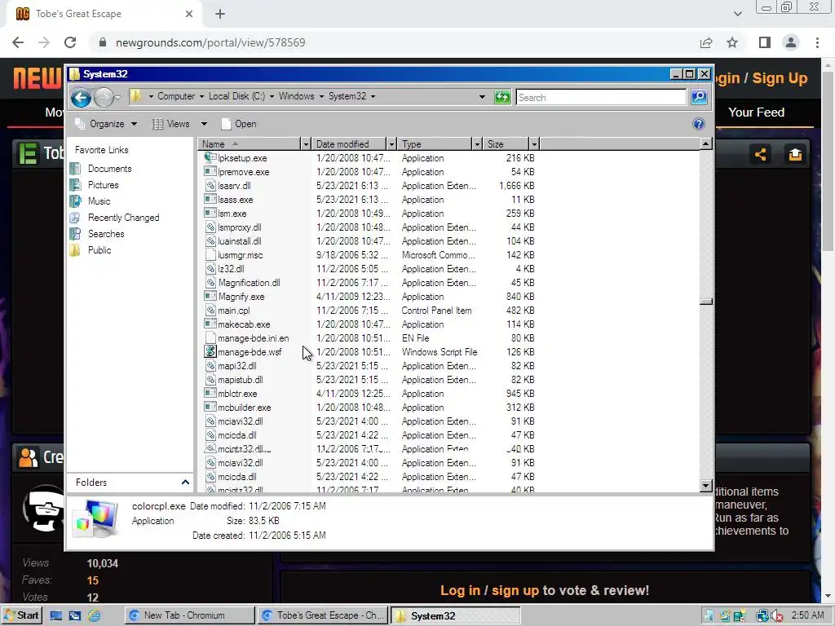Expand the Size column filter dropdown
This screenshot has width=835, height=626.
click(x=534, y=144)
